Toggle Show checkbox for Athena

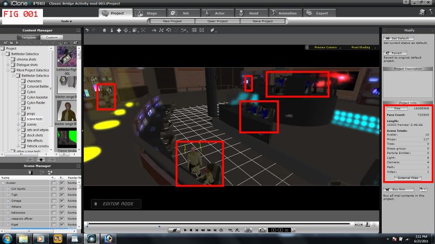click(x=62, y=207)
